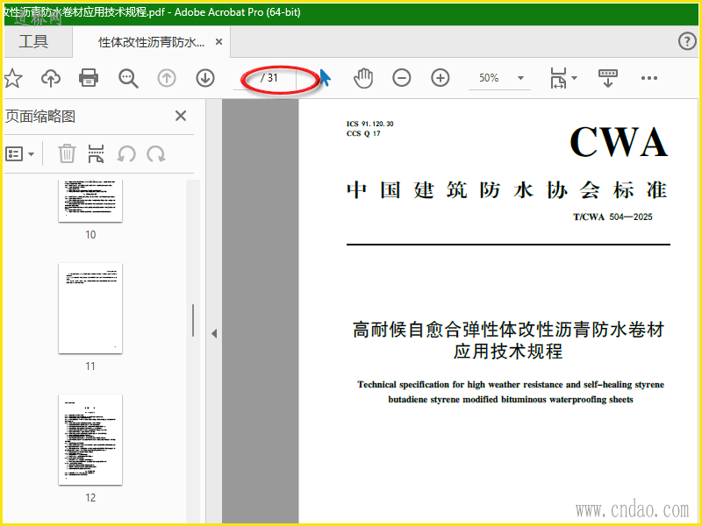Click the scrolling read mode keyboard icon

607,78
